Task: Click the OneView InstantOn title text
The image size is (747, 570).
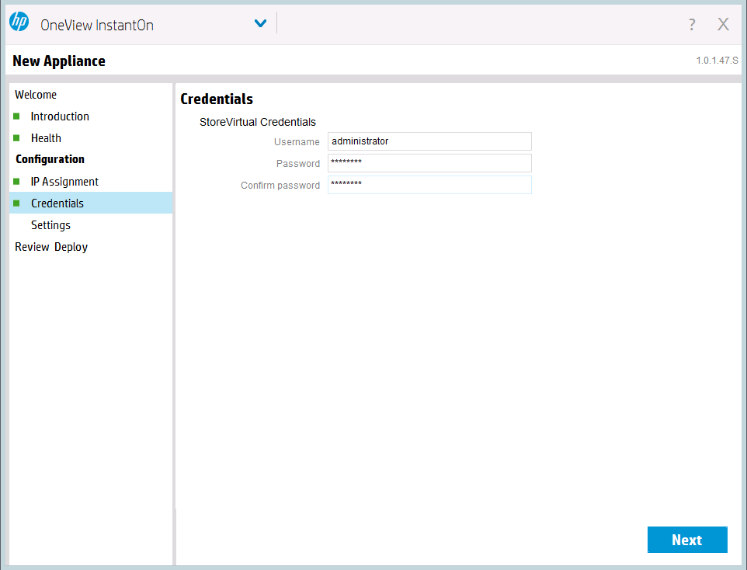Action: coord(97,25)
